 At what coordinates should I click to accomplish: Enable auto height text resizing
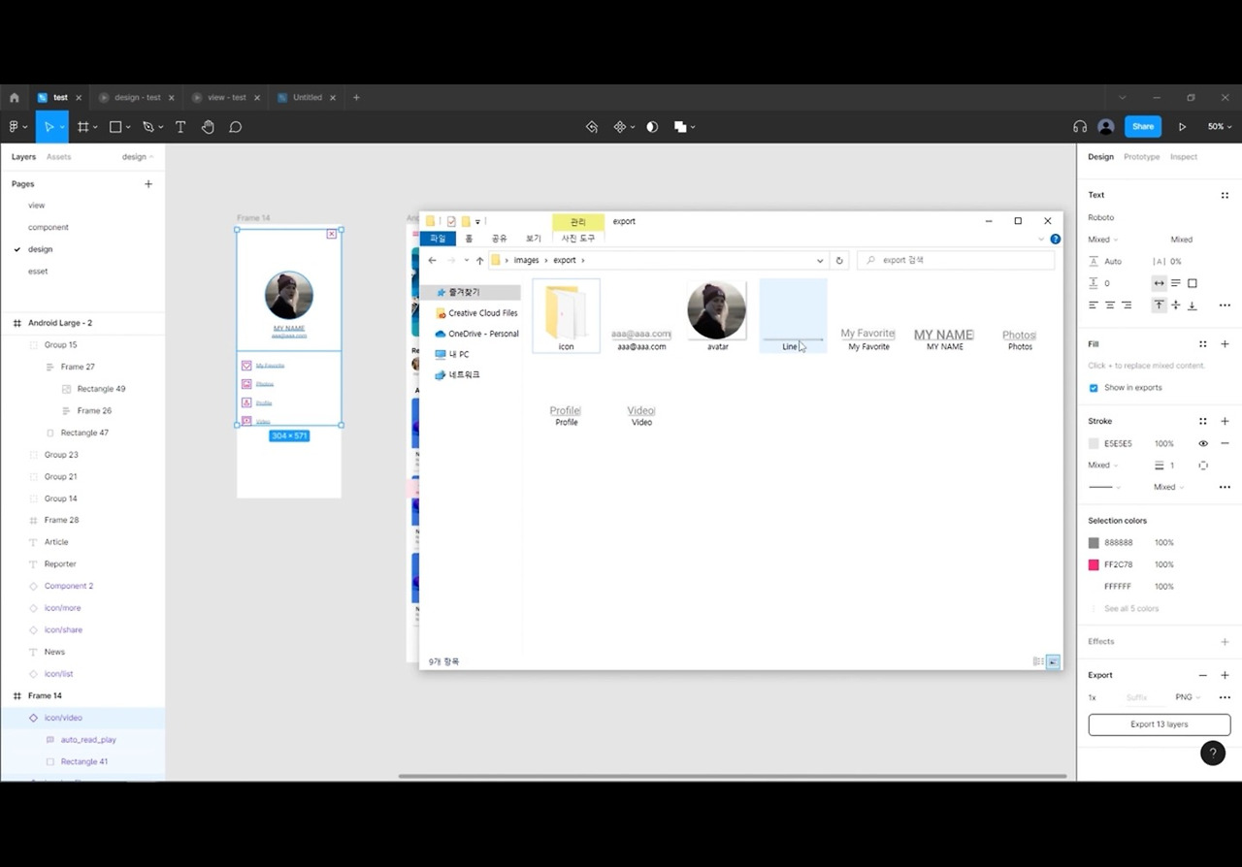(x=1176, y=283)
